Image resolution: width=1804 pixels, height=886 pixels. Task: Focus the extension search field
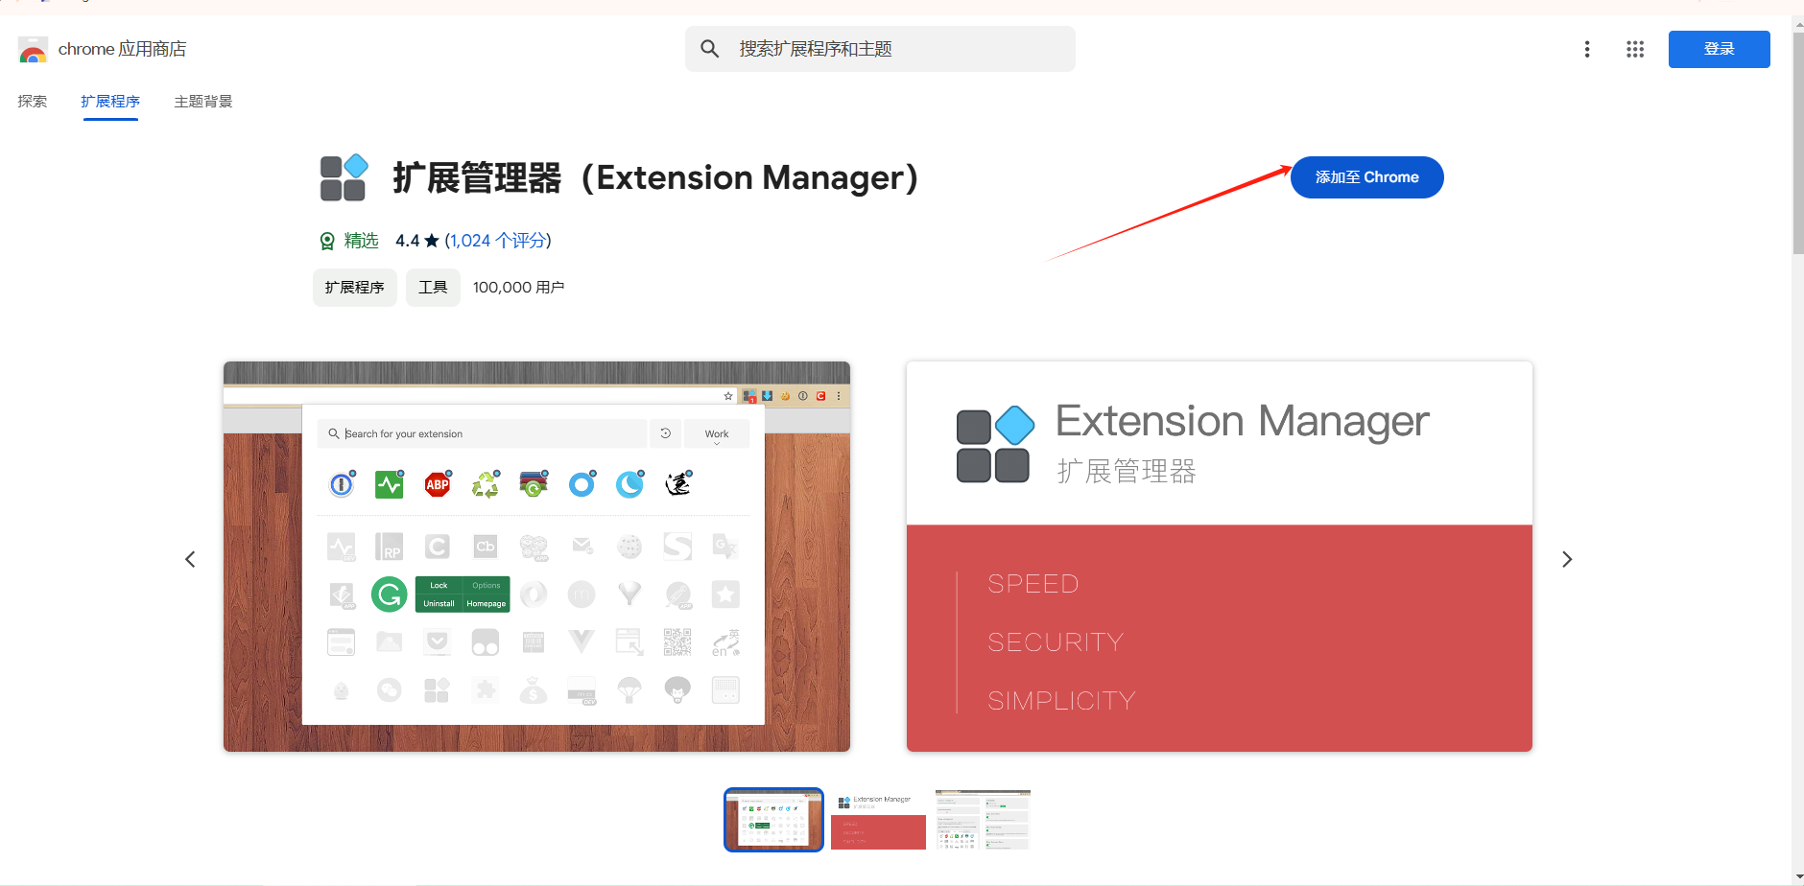click(x=880, y=49)
